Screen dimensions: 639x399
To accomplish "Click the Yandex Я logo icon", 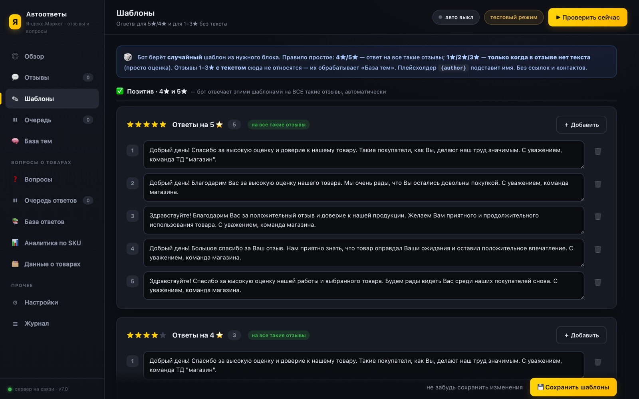I will pos(15,22).
